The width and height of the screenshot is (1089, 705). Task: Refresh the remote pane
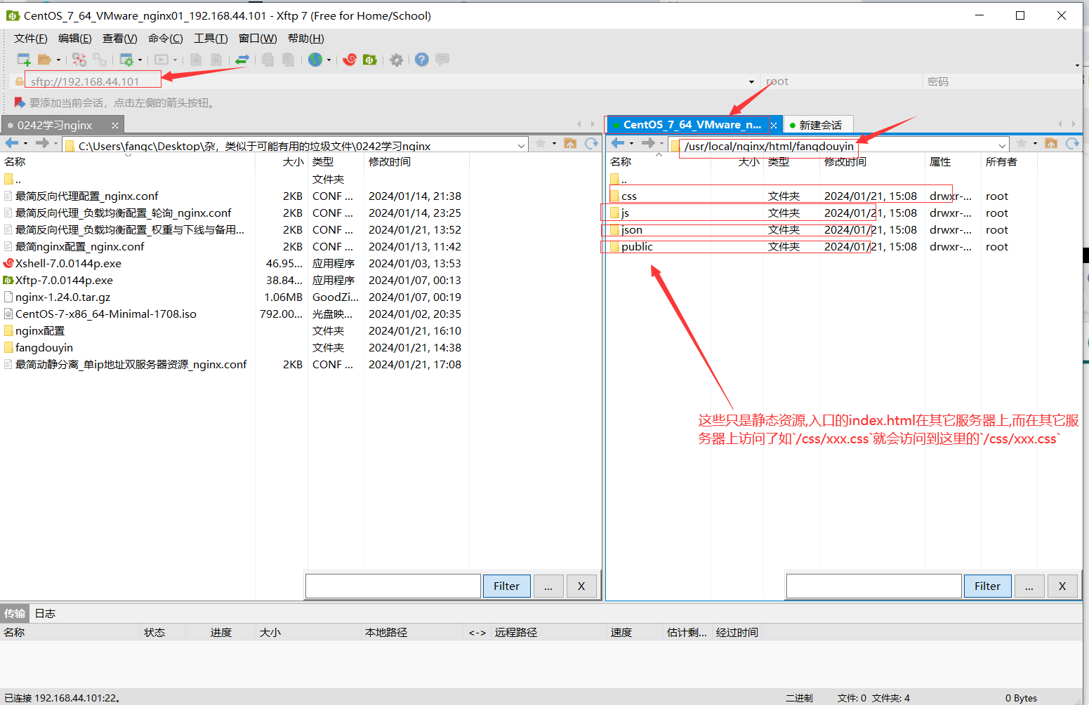(x=1072, y=143)
